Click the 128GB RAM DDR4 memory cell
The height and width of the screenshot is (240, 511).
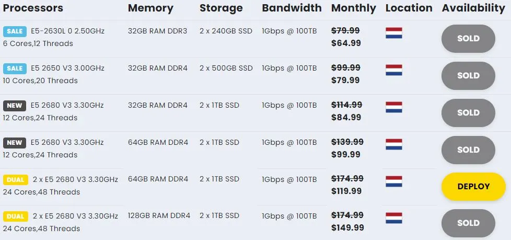pos(159,215)
